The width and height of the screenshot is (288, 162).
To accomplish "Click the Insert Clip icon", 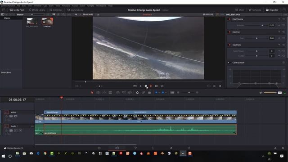I will tap(118, 93).
